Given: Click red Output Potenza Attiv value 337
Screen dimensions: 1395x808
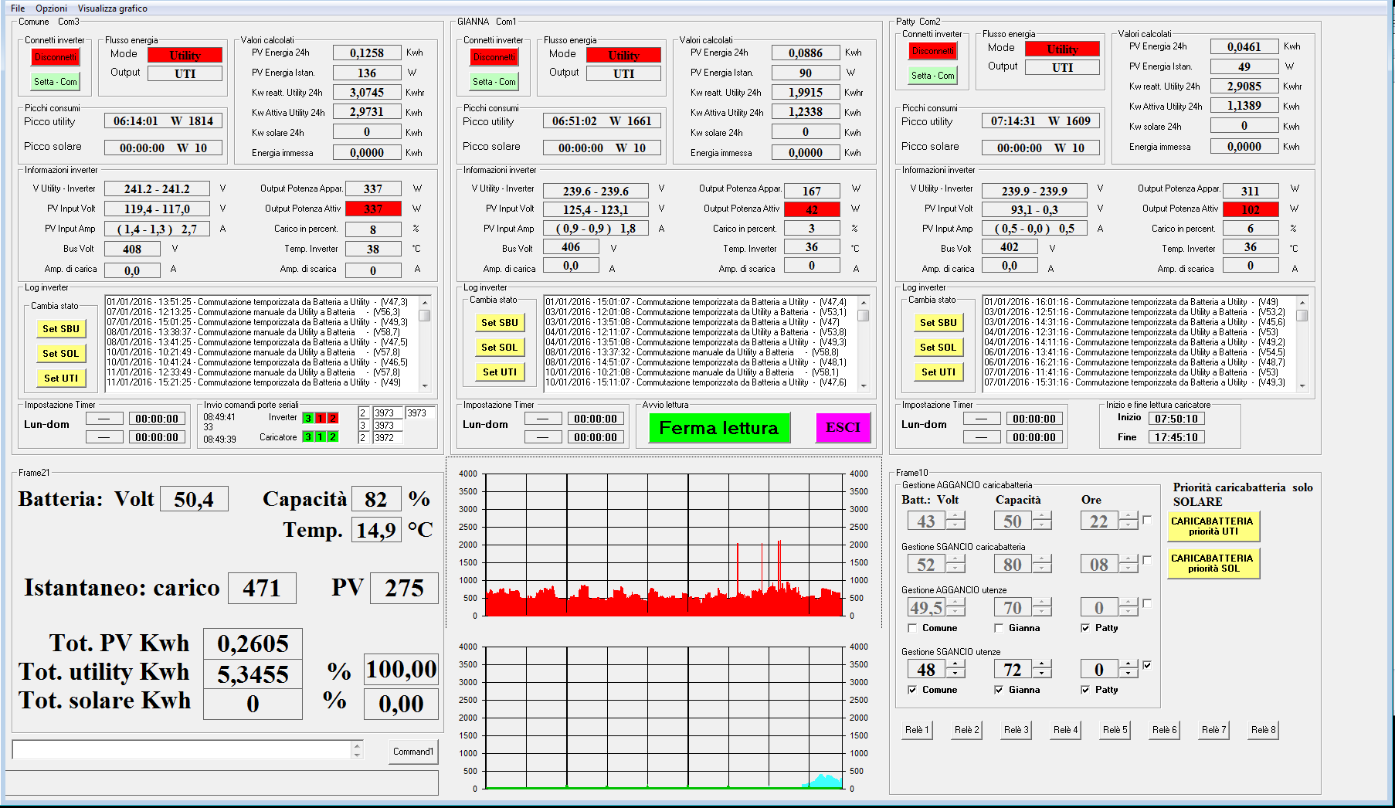Looking at the screenshot, I should click(373, 209).
